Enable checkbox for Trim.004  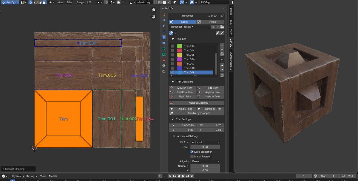[x=172, y=50]
